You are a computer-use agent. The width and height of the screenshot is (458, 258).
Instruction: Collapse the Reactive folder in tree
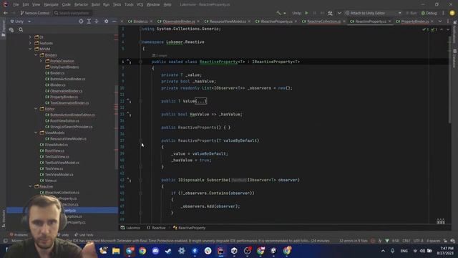point(30,186)
